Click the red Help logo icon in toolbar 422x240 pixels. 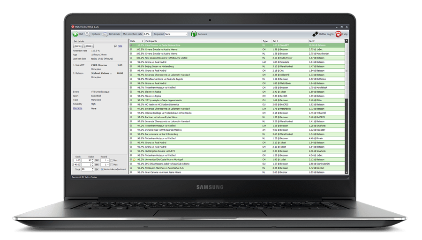tap(338, 34)
